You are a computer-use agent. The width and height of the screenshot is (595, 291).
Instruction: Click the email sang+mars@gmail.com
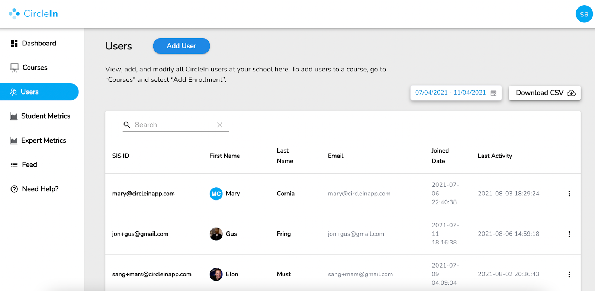(x=360, y=274)
